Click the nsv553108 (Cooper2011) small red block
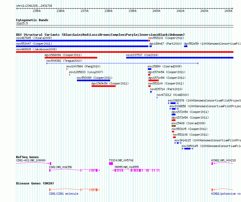 tap(174, 137)
